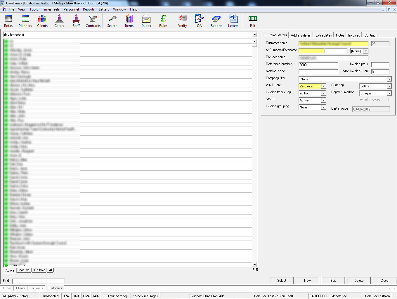Viewport: 397px width, 299px height.
Task: Open the Contracts toolbar icon
Action: pos(93,21)
